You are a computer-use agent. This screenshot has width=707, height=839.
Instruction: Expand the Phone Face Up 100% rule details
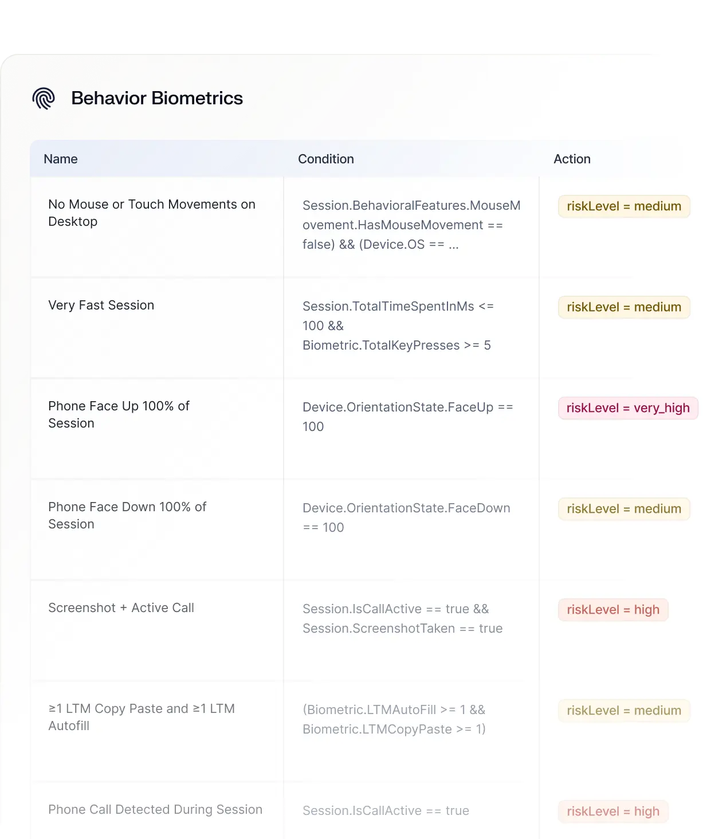[x=407, y=417]
